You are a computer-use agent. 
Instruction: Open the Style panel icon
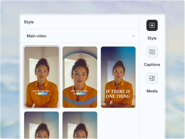152,25
